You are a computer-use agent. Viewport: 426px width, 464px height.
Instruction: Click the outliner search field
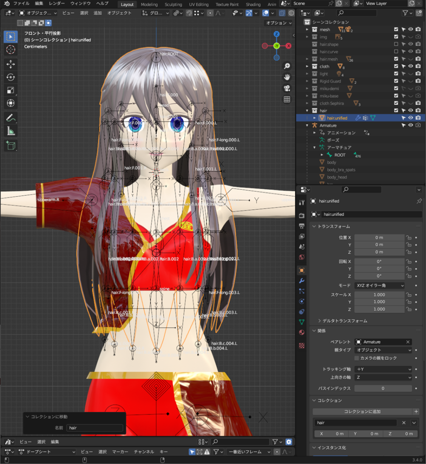[357, 13]
